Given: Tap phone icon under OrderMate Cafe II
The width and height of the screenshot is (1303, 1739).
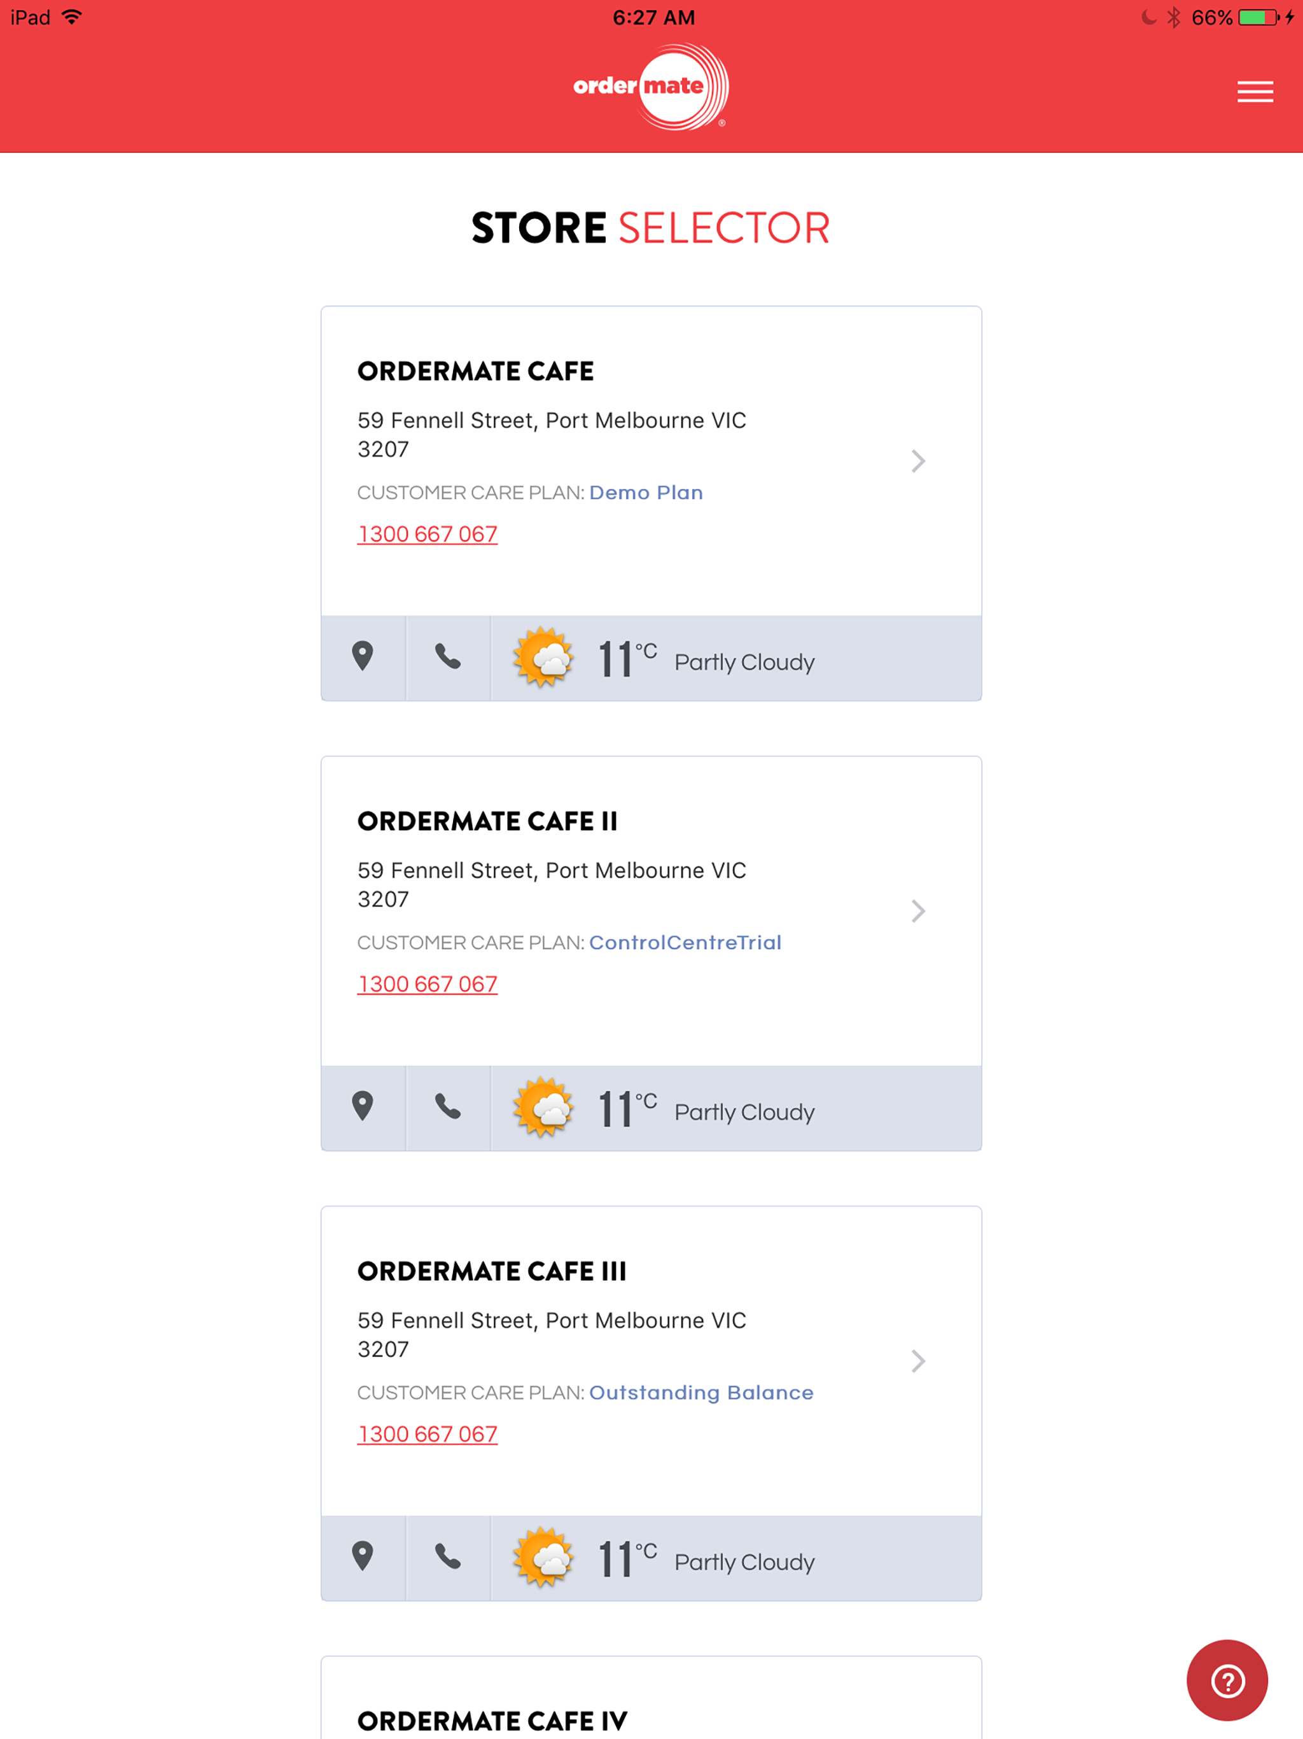Looking at the screenshot, I should pyautogui.click(x=448, y=1107).
